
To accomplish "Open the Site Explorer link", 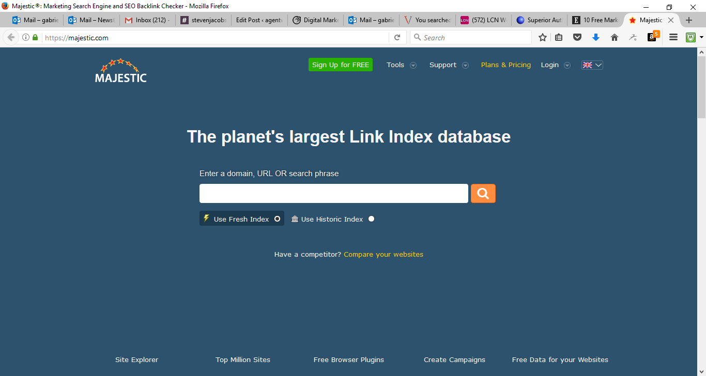I will 137,360.
